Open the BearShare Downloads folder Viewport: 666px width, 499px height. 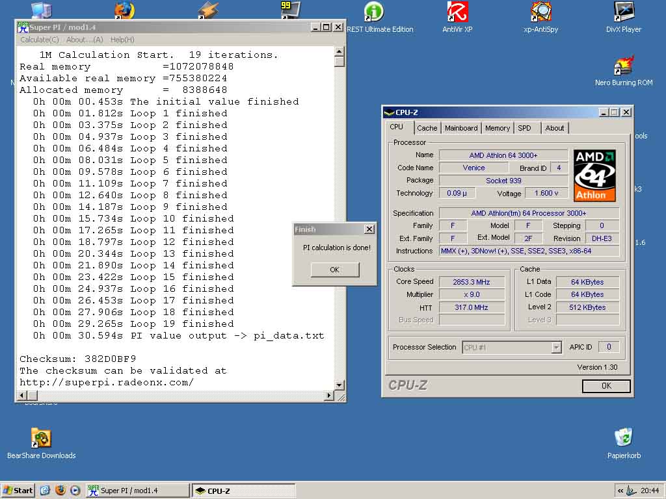click(x=41, y=439)
